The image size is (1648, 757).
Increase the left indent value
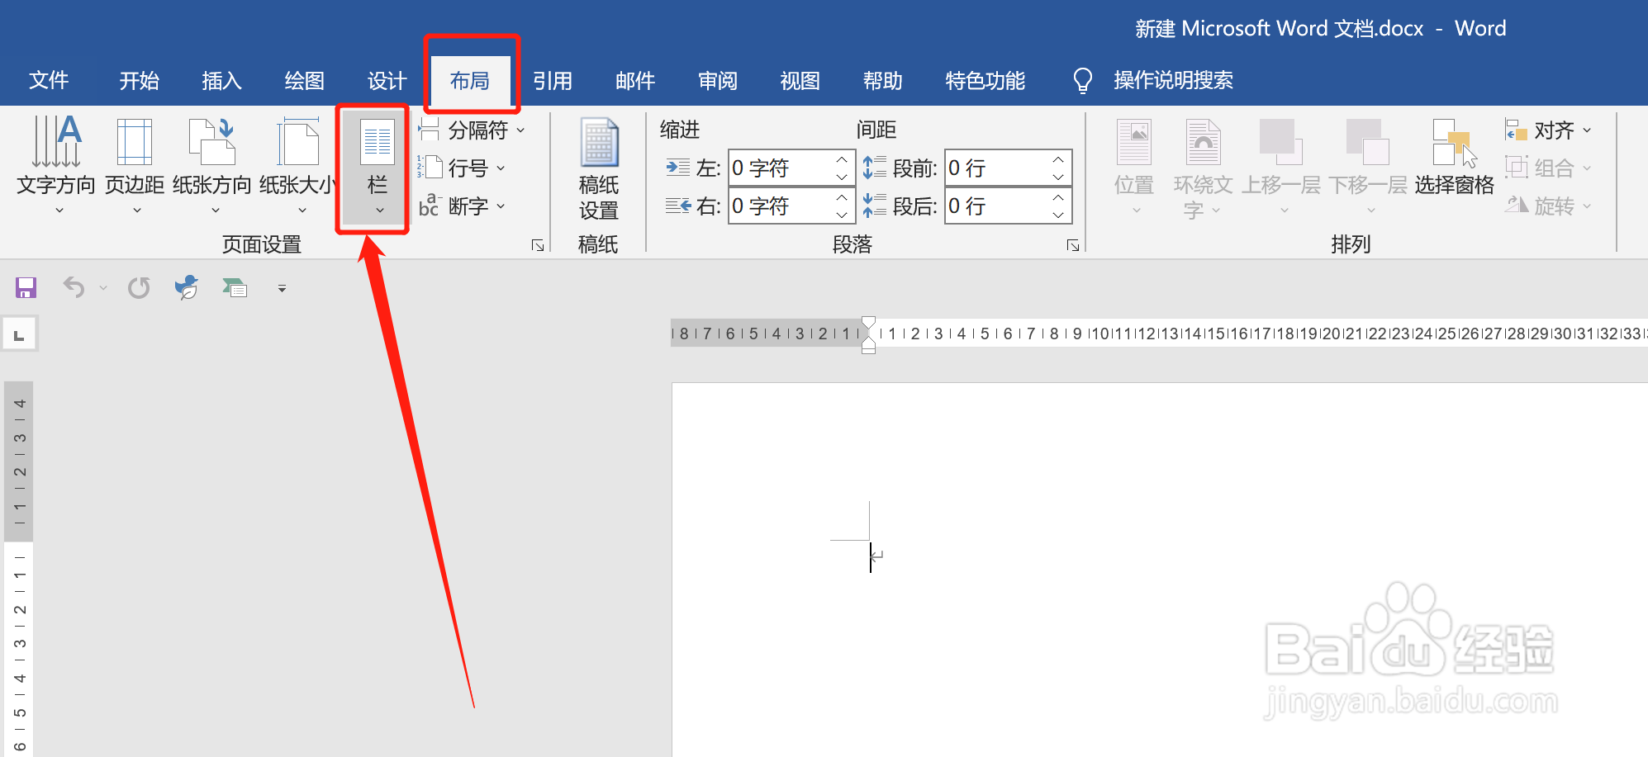tap(842, 159)
